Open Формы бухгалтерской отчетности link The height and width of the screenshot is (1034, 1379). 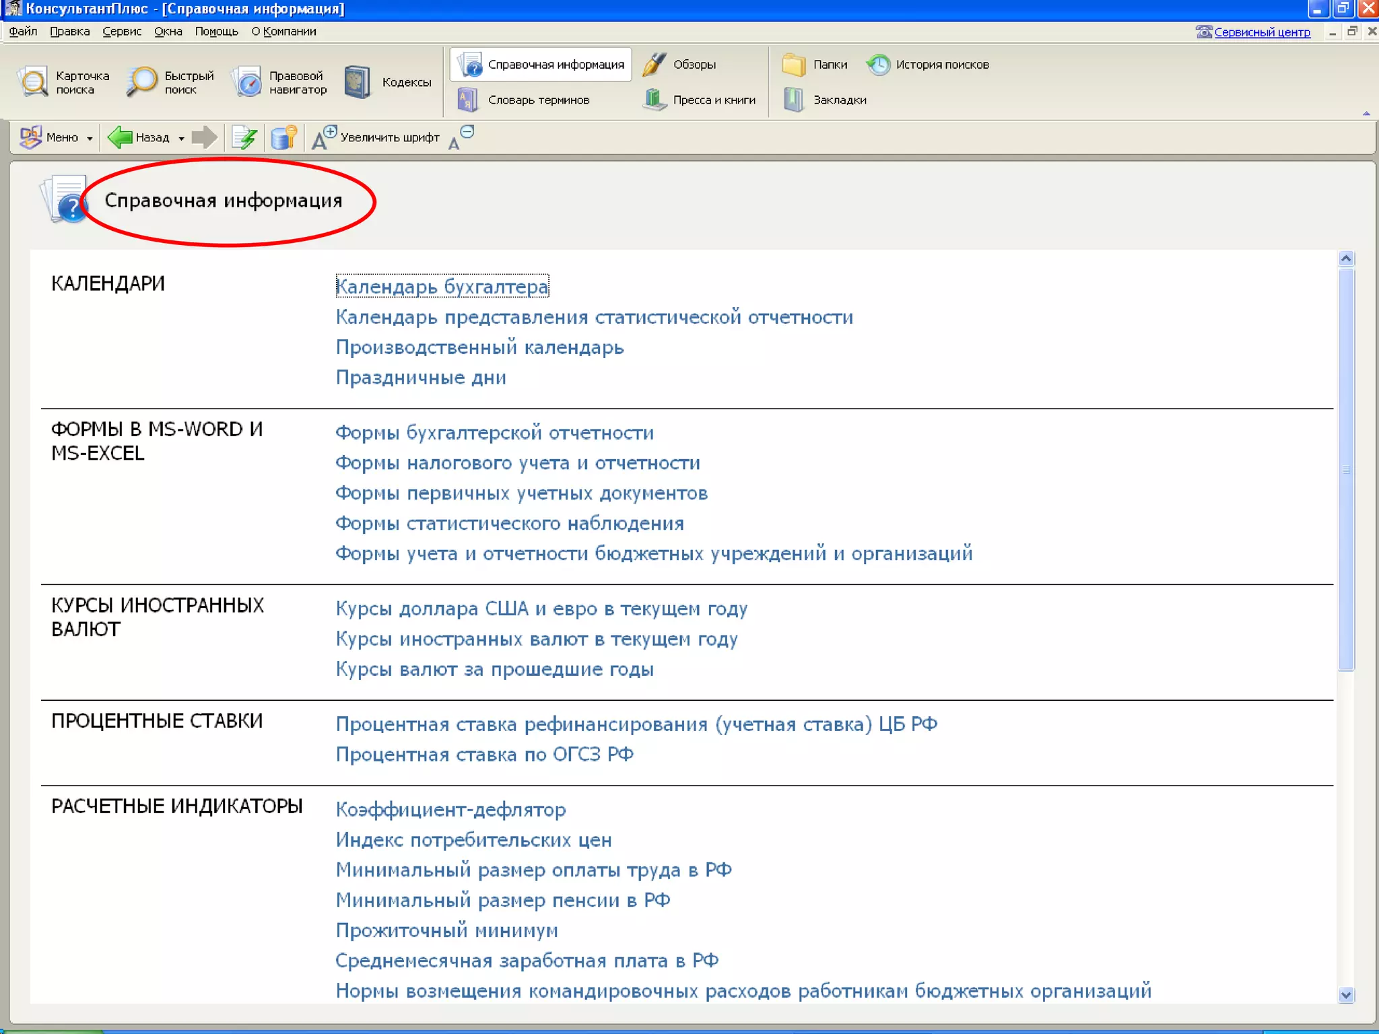click(x=494, y=432)
